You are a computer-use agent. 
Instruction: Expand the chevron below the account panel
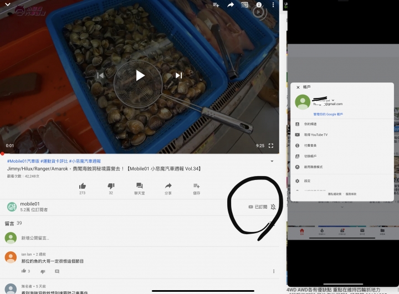click(342, 207)
